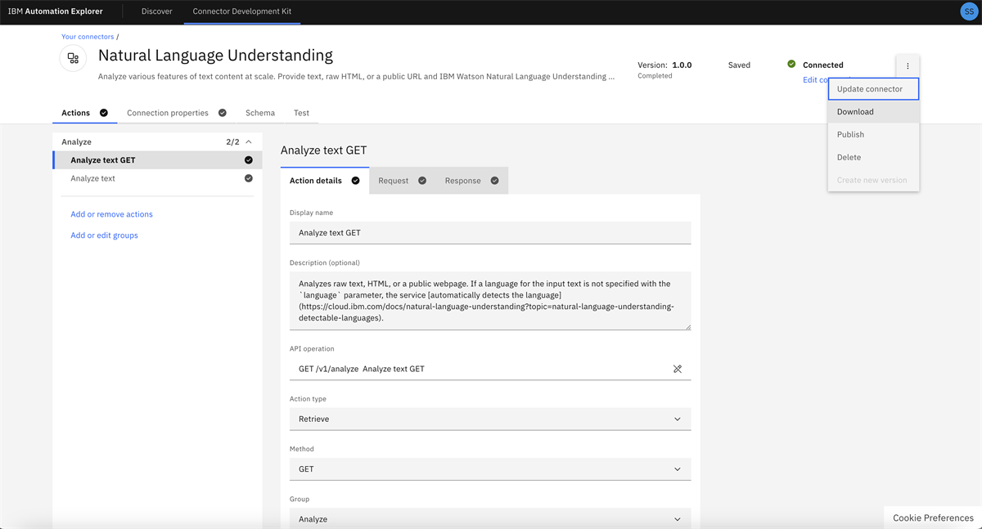Image resolution: width=982 pixels, height=529 pixels.
Task: Click the Display name input field
Action: [x=490, y=232]
